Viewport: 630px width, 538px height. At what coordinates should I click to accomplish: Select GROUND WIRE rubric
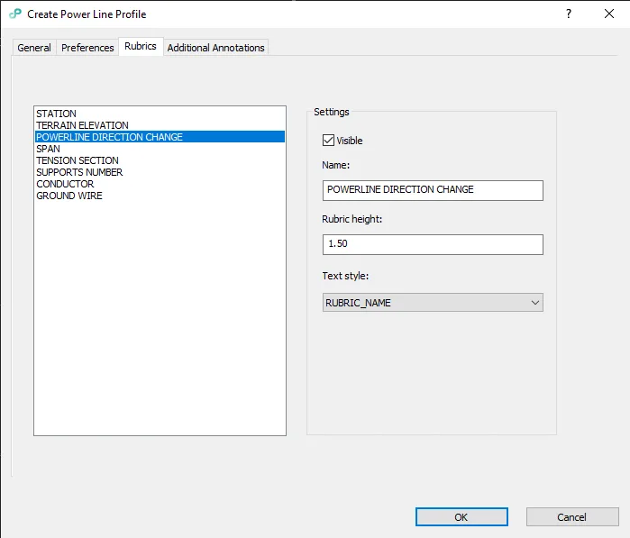click(x=160, y=196)
